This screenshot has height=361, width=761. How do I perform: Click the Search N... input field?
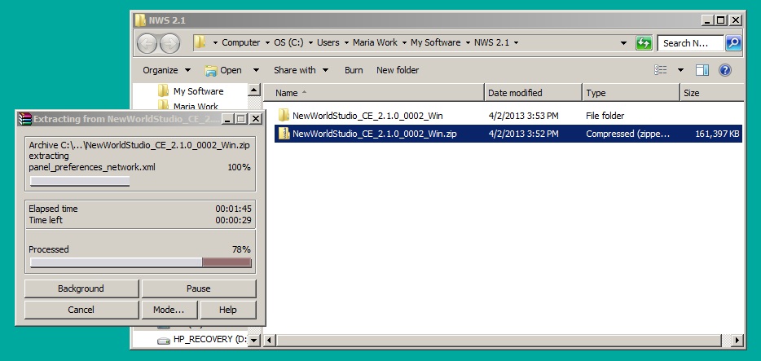tap(690, 43)
